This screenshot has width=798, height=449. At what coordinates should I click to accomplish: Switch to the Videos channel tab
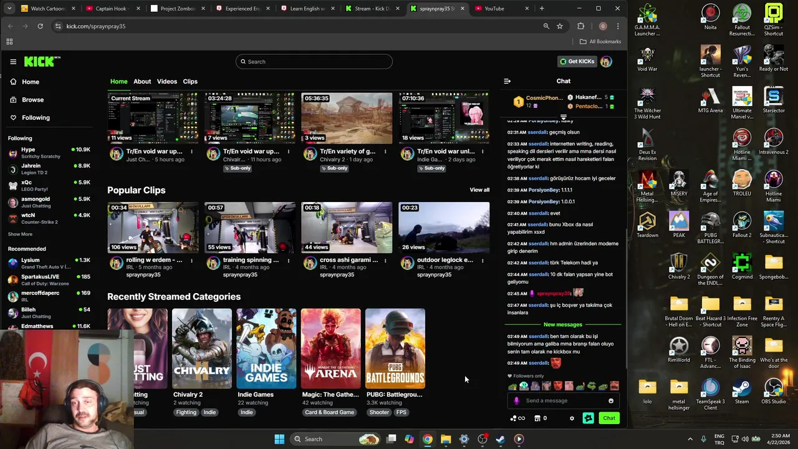(x=167, y=82)
